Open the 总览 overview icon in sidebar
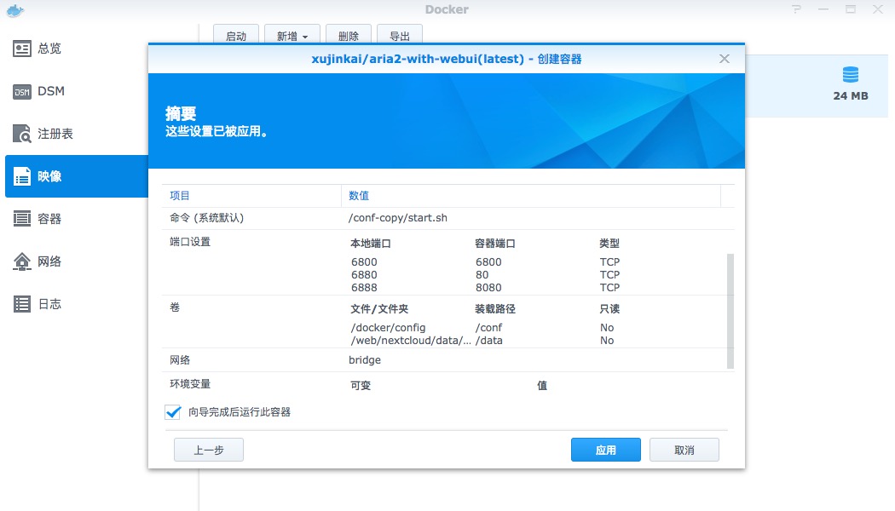The width and height of the screenshot is (895, 511). 22,49
